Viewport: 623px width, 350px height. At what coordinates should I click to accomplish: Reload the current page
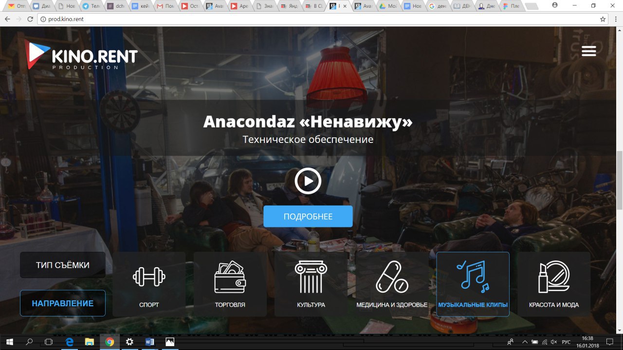(30, 19)
